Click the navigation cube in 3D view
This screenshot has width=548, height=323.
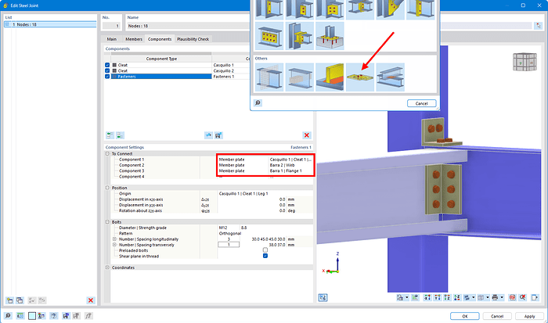point(521,62)
